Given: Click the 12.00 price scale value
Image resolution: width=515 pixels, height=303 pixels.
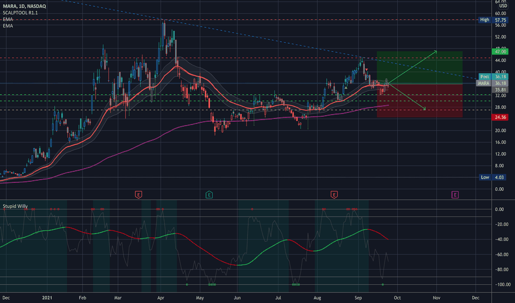Looking at the screenshot, I should click(x=501, y=154).
